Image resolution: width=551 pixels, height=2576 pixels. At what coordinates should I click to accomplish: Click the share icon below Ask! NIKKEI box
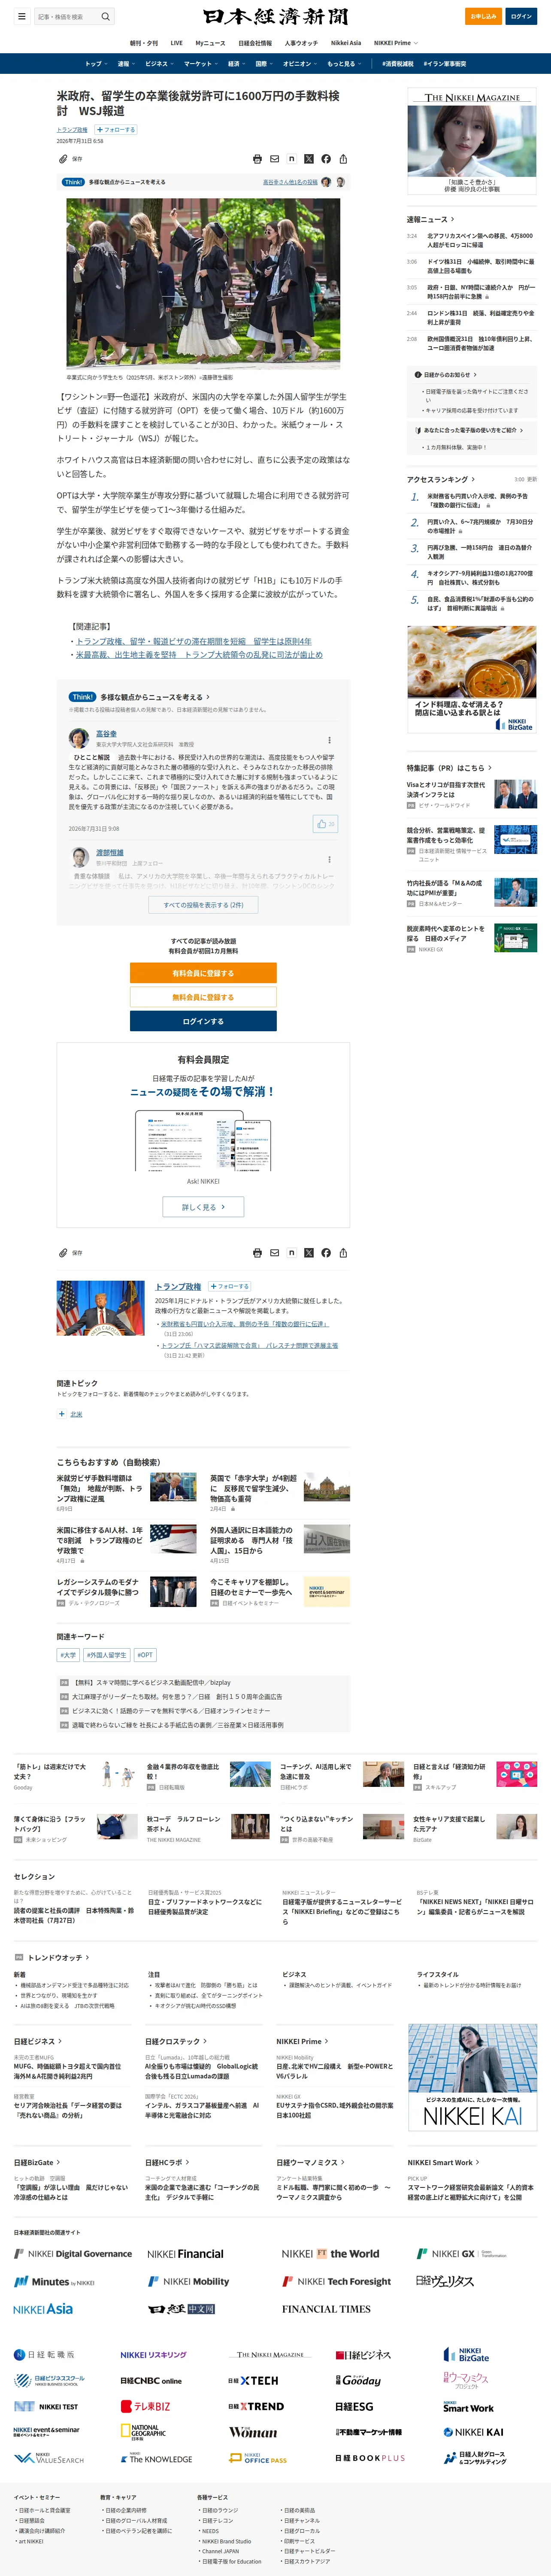(342, 1253)
